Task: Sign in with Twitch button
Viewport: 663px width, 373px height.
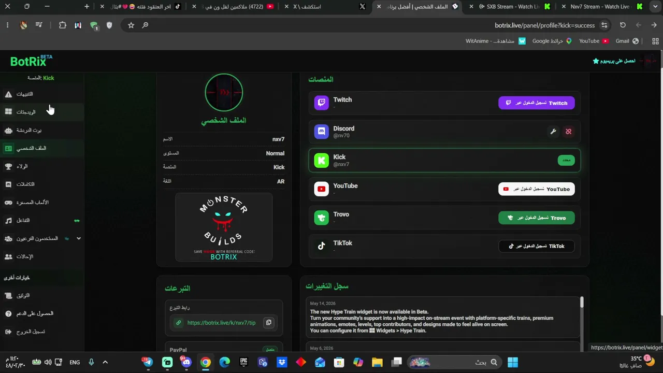Action: coord(537,103)
